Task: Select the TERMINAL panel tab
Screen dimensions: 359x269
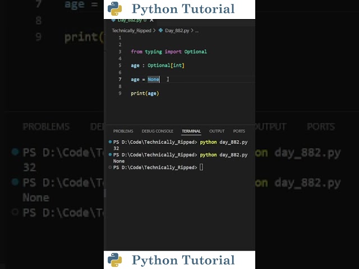Action: (x=191, y=131)
